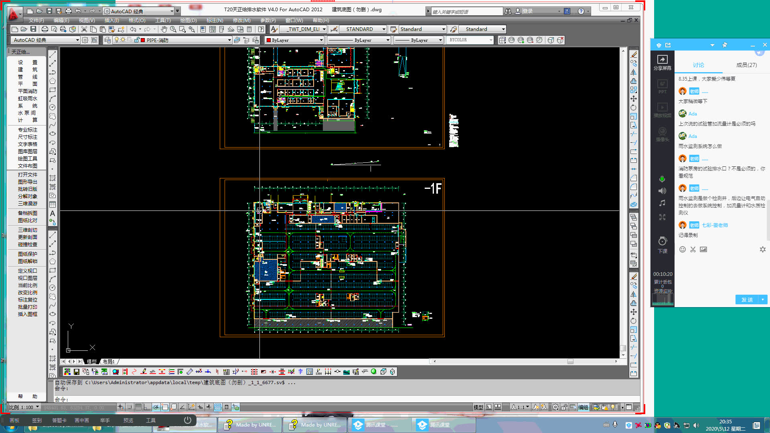Screen dimensions: 770x433
Task: Click 平面消防 in Tangent sidebar
Action: point(27,91)
